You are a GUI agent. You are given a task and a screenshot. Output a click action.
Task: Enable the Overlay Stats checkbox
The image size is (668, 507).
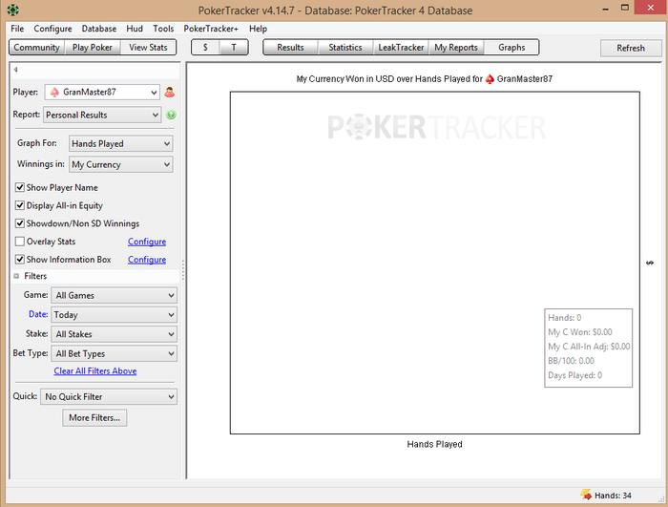coord(20,242)
